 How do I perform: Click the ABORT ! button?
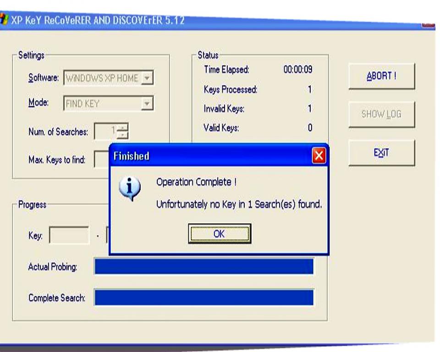point(382,76)
